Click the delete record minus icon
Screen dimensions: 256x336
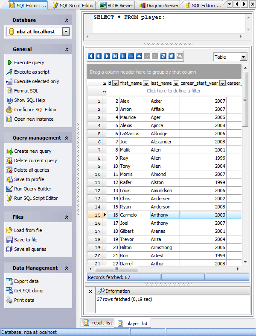click(131, 56)
